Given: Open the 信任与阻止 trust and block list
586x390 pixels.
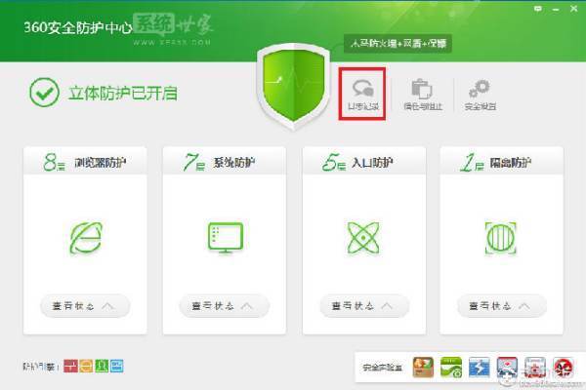Looking at the screenshot, I should tap(423, 95).
